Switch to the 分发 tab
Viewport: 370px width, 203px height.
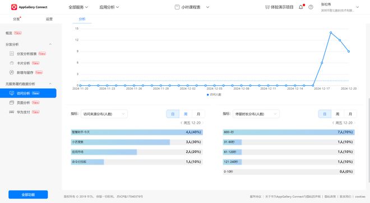point(16,19)
